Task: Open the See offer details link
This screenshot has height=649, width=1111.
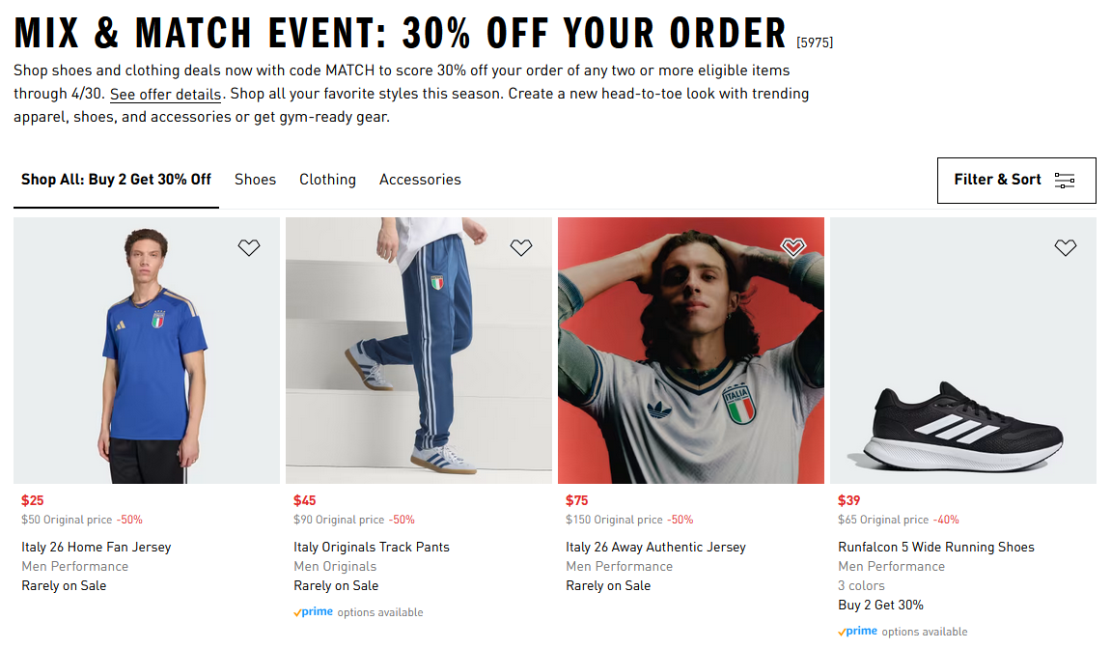Action: (x=166, y=95)
